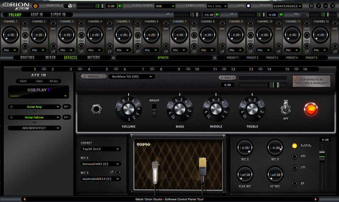Link effects channels 11 and 12
Screen dimensions: 339x202
(x=224, y=69)
